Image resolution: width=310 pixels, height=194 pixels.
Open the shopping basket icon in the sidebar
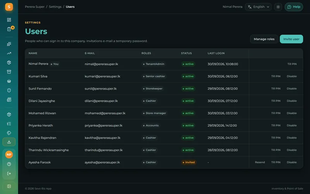pos(9,81)
